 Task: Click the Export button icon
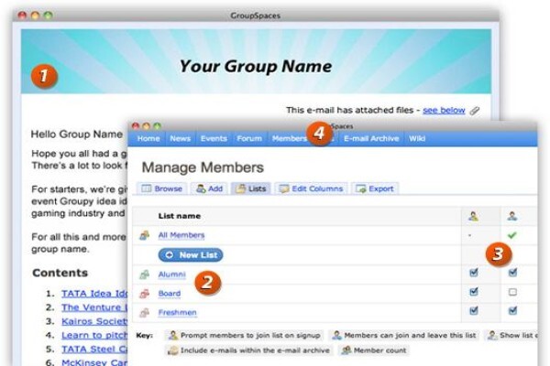tap(360, 188)
